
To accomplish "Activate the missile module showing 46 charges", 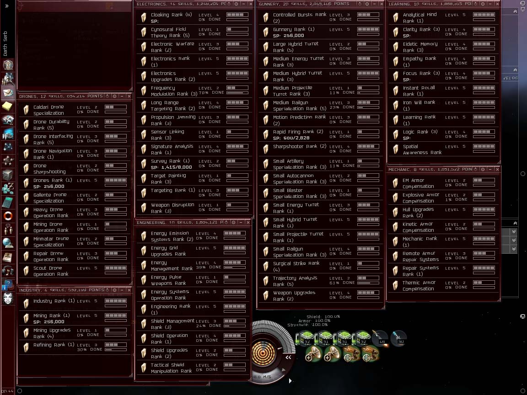I will (x=380, y=338).
